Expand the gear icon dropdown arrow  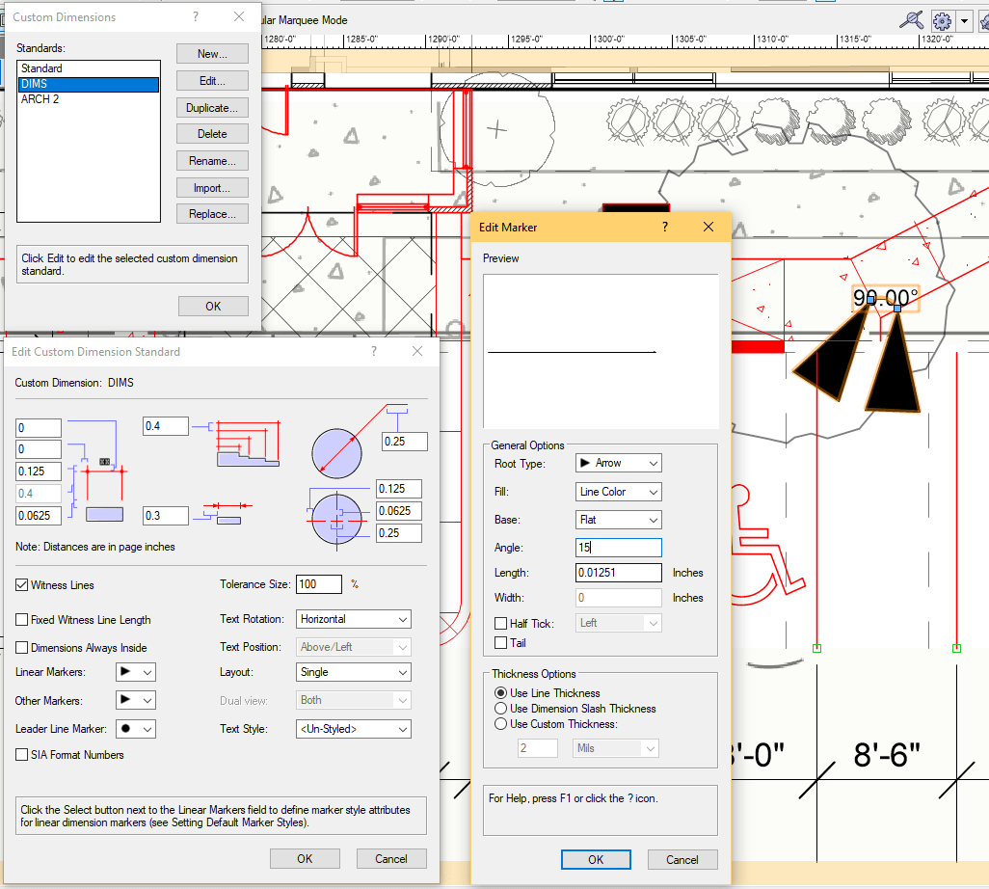[x=964, y=20]
